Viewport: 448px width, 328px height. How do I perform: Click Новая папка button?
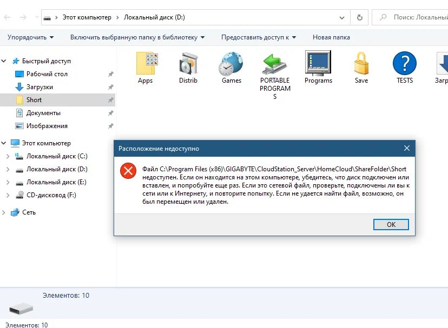point(331,37)
